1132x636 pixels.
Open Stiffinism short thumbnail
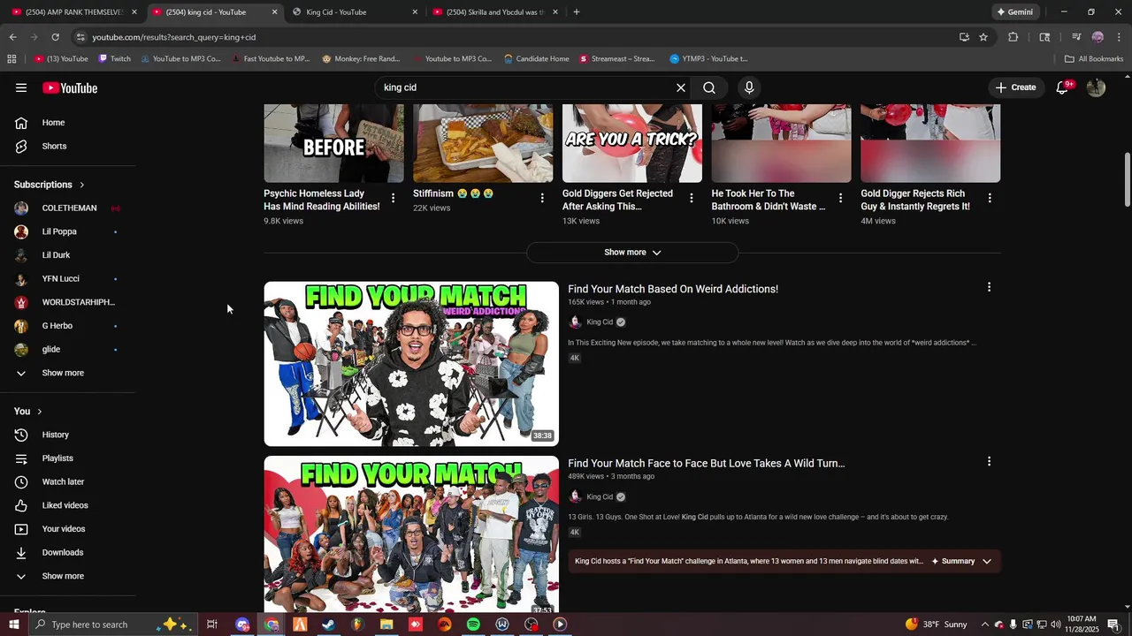483,143
